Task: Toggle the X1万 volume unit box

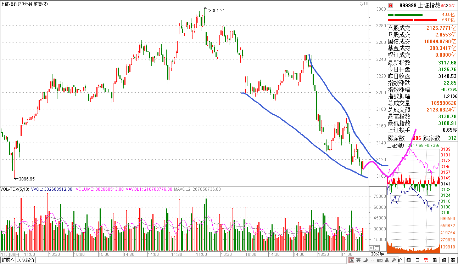Action: point(374,248)
